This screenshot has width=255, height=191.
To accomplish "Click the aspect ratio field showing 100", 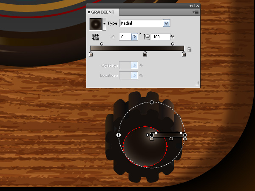I will (x=161, y=37).
